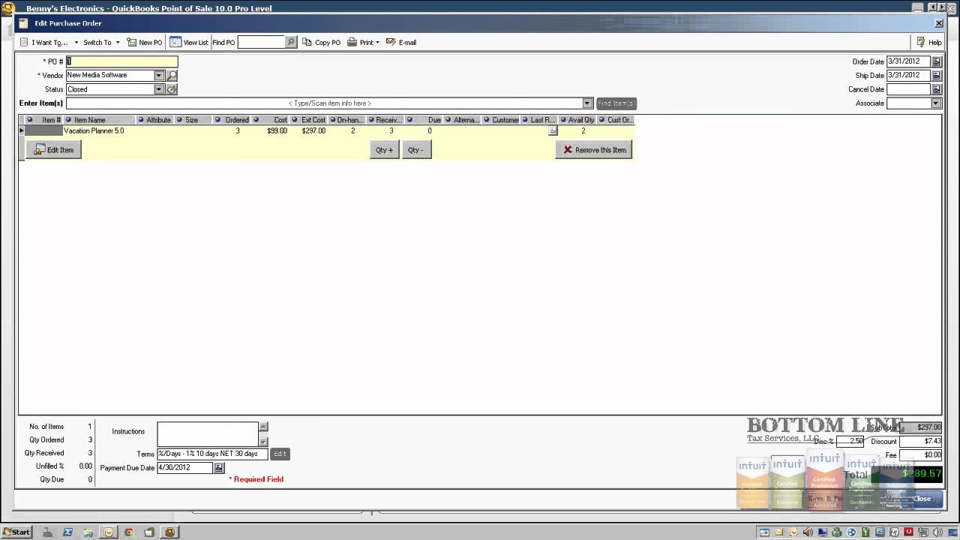Screen dimensions: 960x540
Task: Click Remove this Item button
Action: coord(594,149)
